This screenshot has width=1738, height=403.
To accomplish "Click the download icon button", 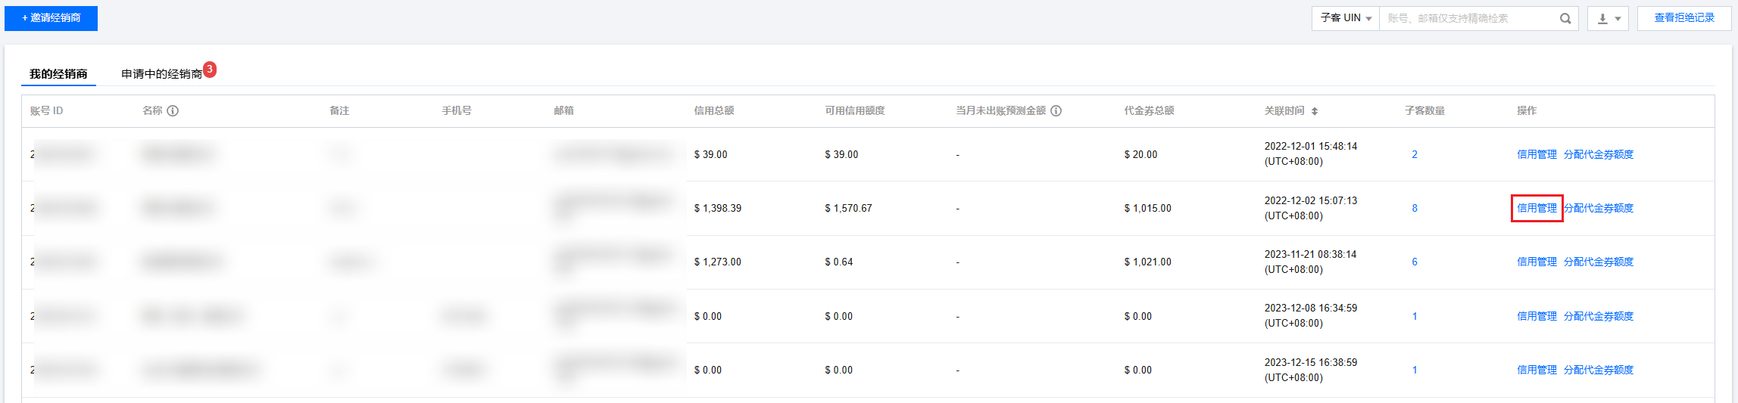I will pyautogui.click(x=1602, y=19).
